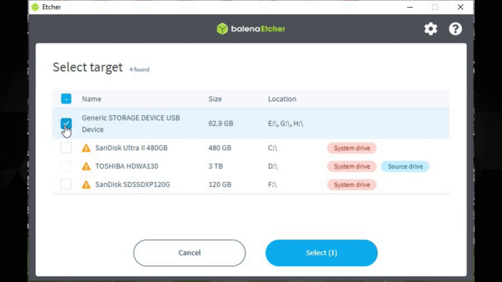Click Etcher app icon in title bar
Screen dimensions: 502x282
[35, 7]
